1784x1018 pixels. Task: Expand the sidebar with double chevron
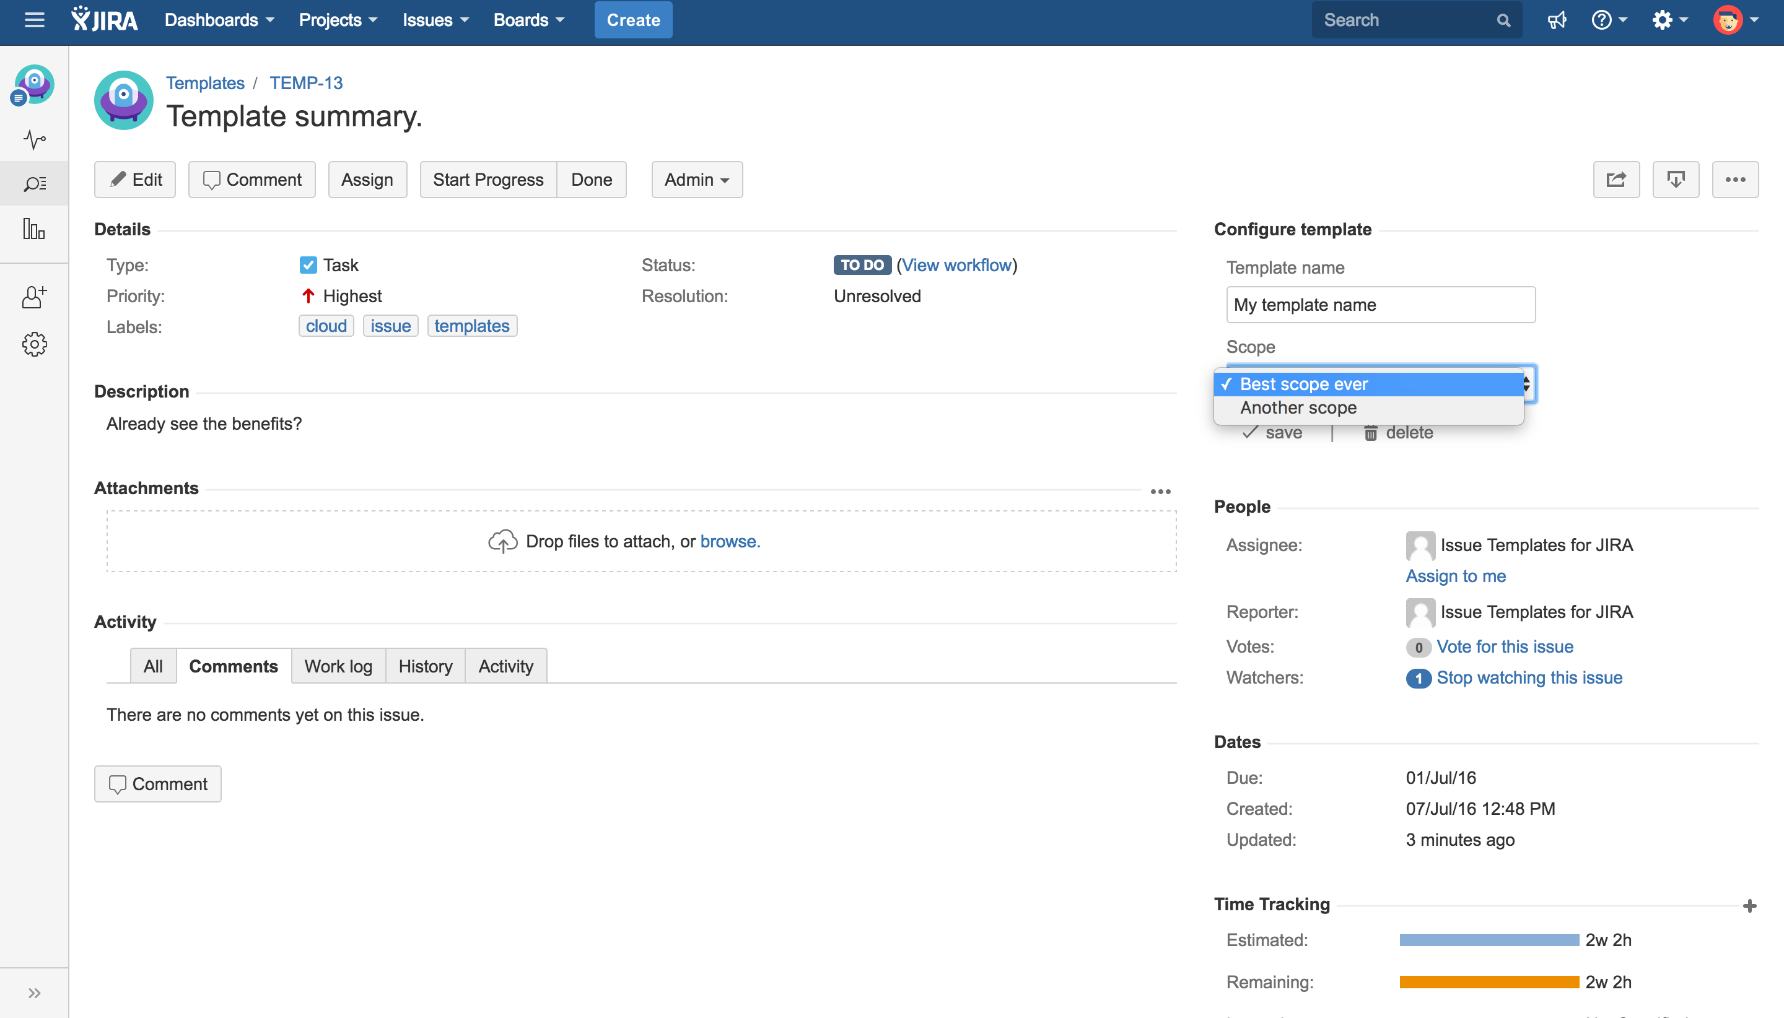34,993
